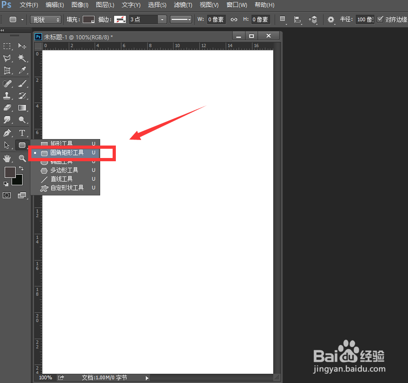Select the Horizontal Type tool
This screenshot has width=408, height=383.
tap(22, 133)
